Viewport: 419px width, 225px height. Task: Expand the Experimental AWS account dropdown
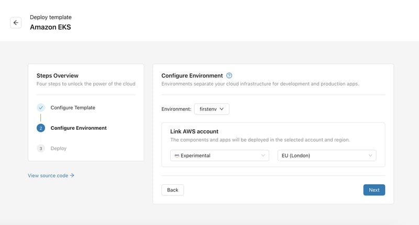(x=219, y=155)
